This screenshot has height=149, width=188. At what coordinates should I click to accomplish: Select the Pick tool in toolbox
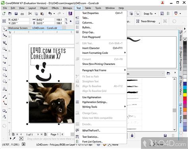[4, 29]
